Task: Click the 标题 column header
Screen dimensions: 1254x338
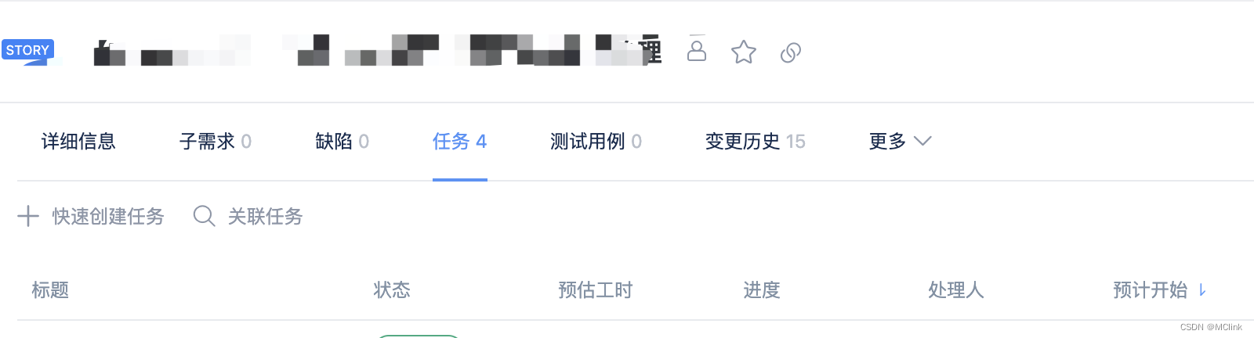Action: tap(50, 290)
